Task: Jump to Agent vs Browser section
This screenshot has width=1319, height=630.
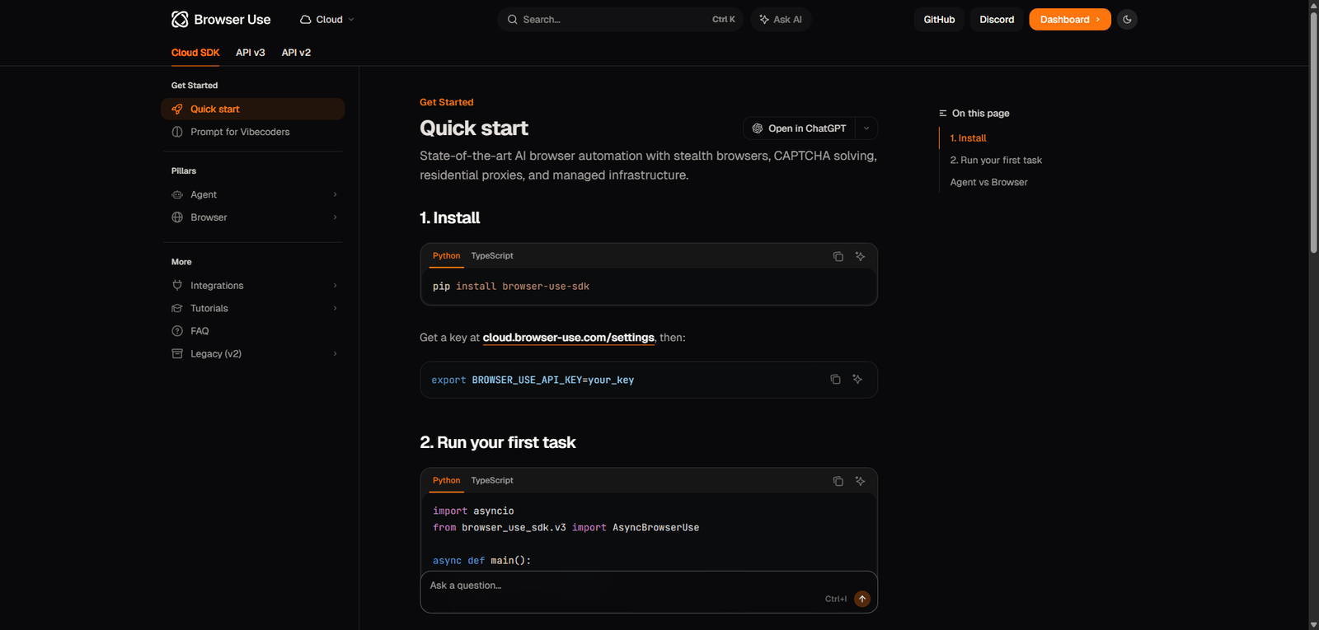Action: [x=988, y=182]
